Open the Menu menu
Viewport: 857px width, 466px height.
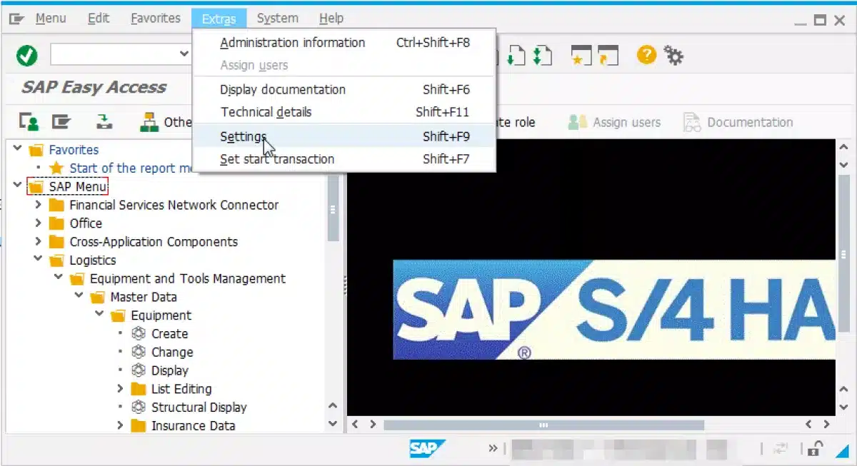[x=51, y=19]
